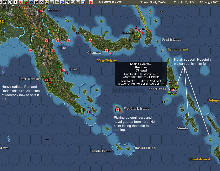Select the Woodlark Island base flag
Image resolution: width=220 pixels, height=171 pixels.
click(x=118, y=110)
